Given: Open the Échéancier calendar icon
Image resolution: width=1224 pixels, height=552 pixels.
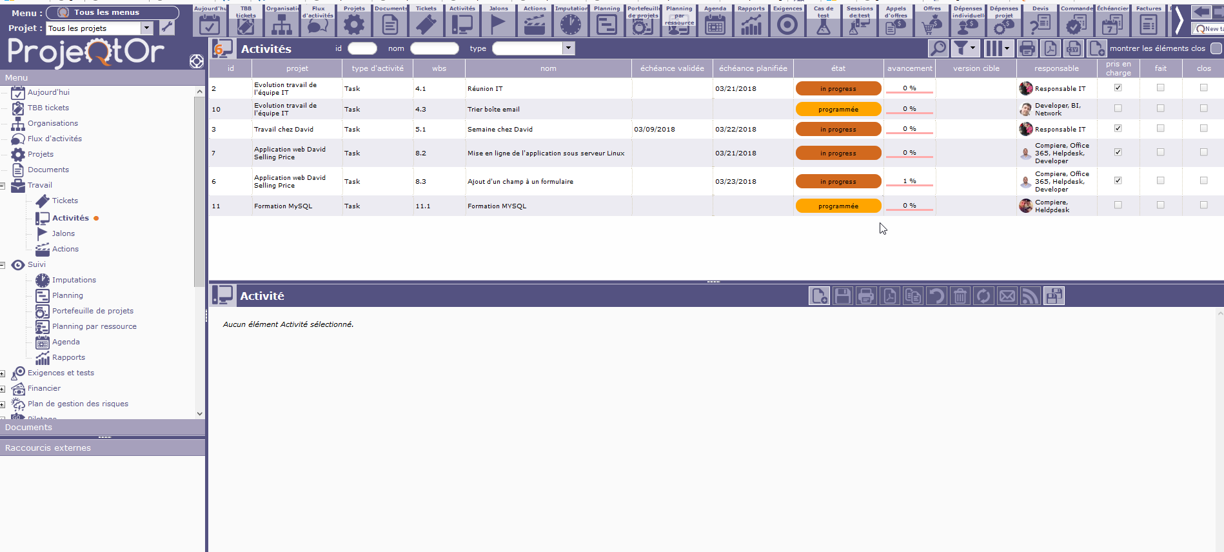Looking at the screenshot, I should (x=1112, y=21).
